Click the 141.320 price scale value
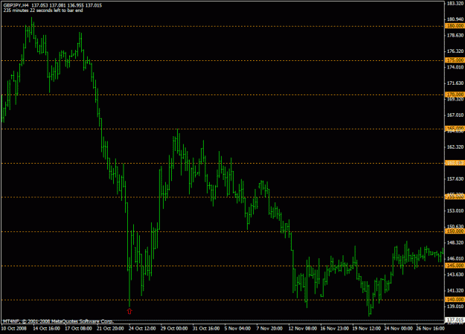This screenshot has height=334, width=465. [455, 290]
